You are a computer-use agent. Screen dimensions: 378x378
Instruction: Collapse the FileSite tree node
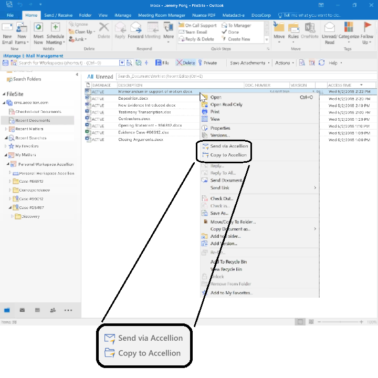(x=4, y=94)
